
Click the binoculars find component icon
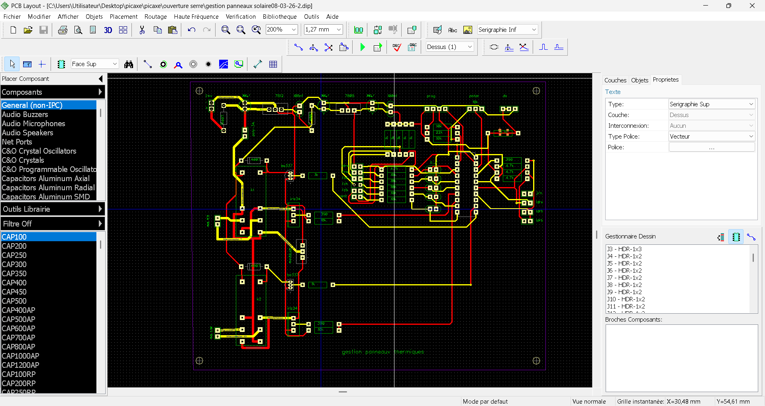[129, 64]
